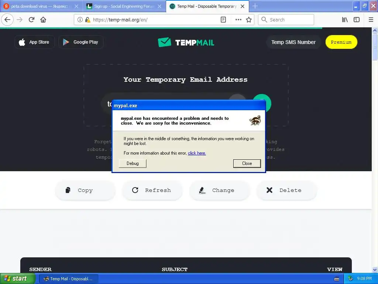Restore down the browser window
Screen dimensions: 378x284
click(x=365, y=6)
